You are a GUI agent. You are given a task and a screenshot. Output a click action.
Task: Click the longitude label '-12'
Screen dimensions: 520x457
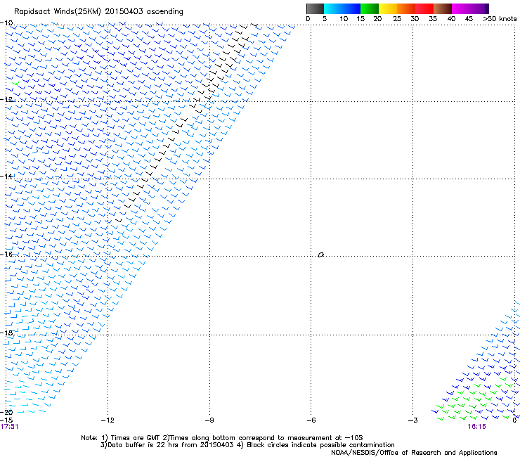[108, 420]
